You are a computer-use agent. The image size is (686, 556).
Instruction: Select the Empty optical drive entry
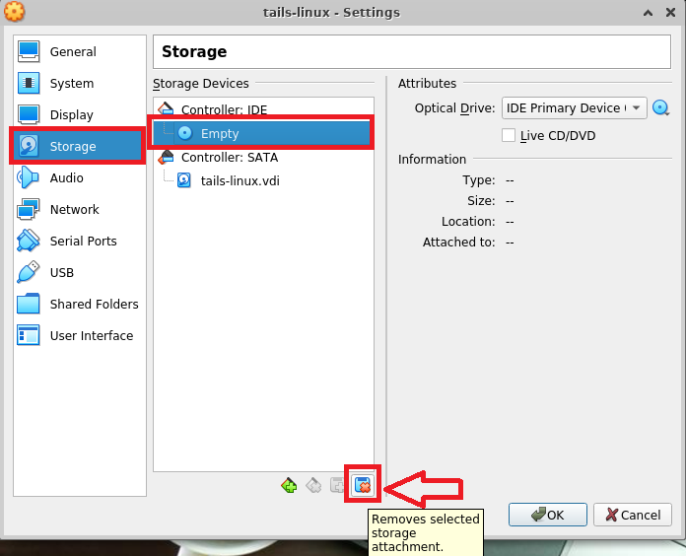261,133
